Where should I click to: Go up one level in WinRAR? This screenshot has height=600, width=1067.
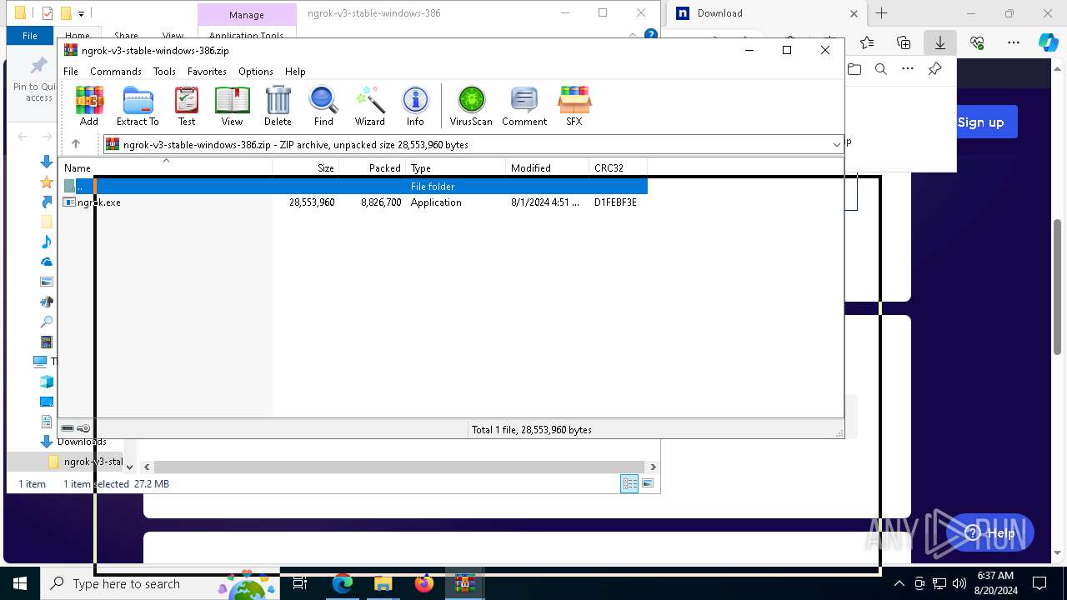76,144
